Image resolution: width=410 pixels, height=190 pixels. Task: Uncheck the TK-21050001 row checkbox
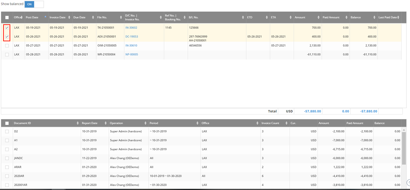(x=7, y=28)
